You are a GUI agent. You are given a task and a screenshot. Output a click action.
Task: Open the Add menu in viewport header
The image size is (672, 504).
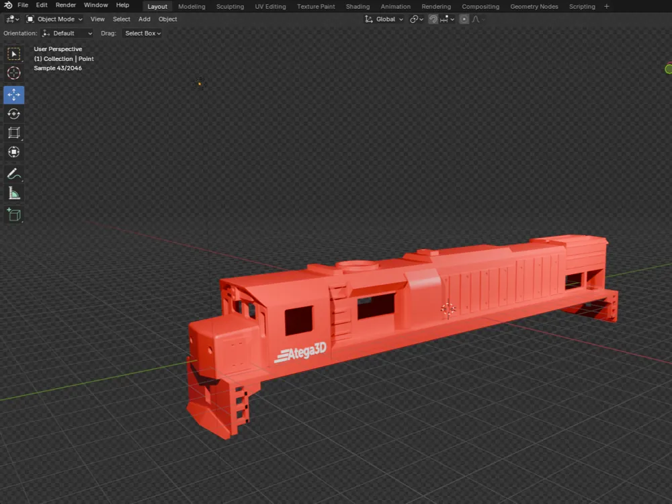[x=144, y=19]
